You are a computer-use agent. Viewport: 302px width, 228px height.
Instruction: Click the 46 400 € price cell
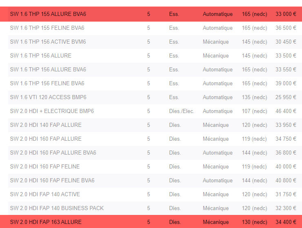pos(286,111)
